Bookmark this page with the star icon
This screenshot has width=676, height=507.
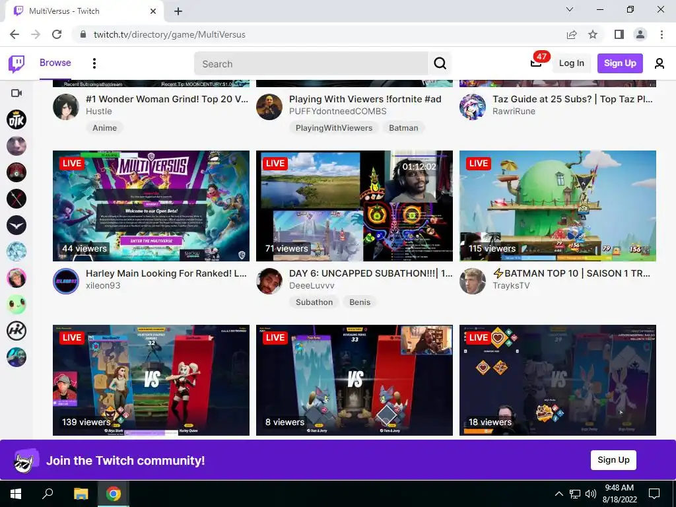coord(593,34)
